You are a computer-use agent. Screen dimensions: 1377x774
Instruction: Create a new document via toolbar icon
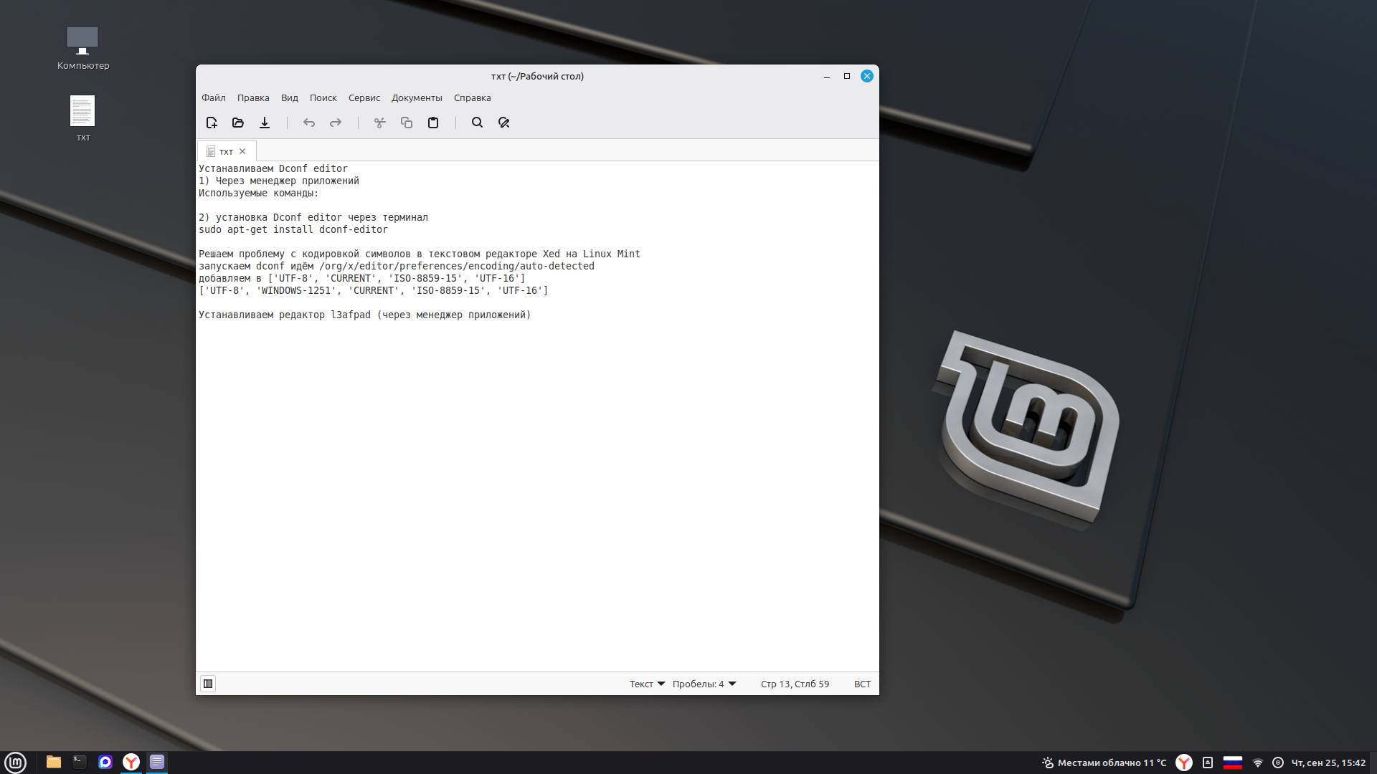point(212,123)
